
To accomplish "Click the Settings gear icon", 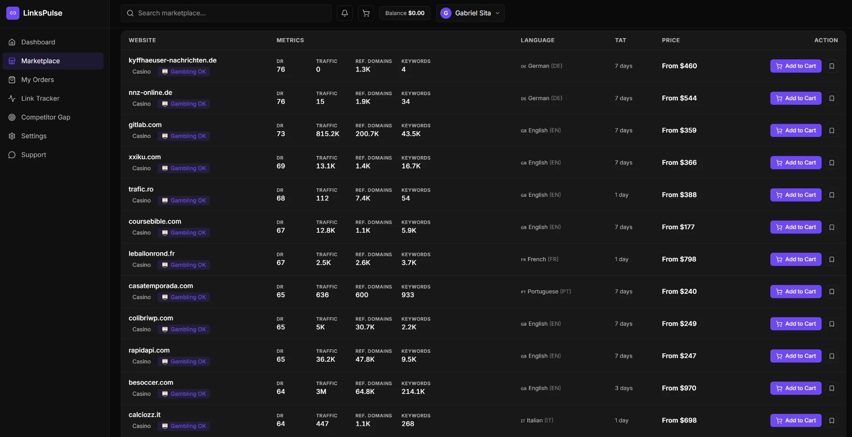I will 12,136.
